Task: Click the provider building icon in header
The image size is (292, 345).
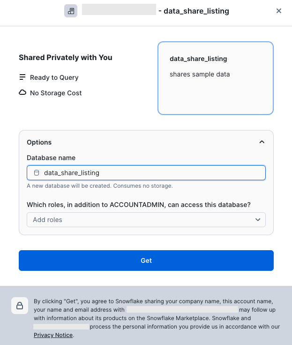Action: click(x=71, y=11)
